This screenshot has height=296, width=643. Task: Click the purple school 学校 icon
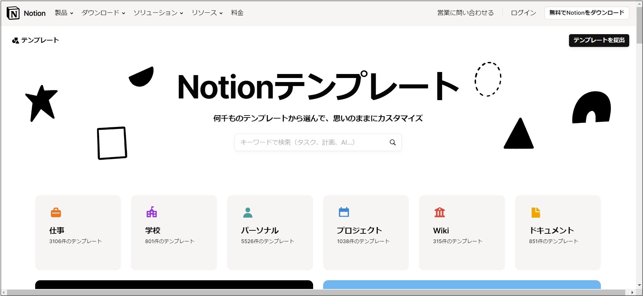[151, 212]
